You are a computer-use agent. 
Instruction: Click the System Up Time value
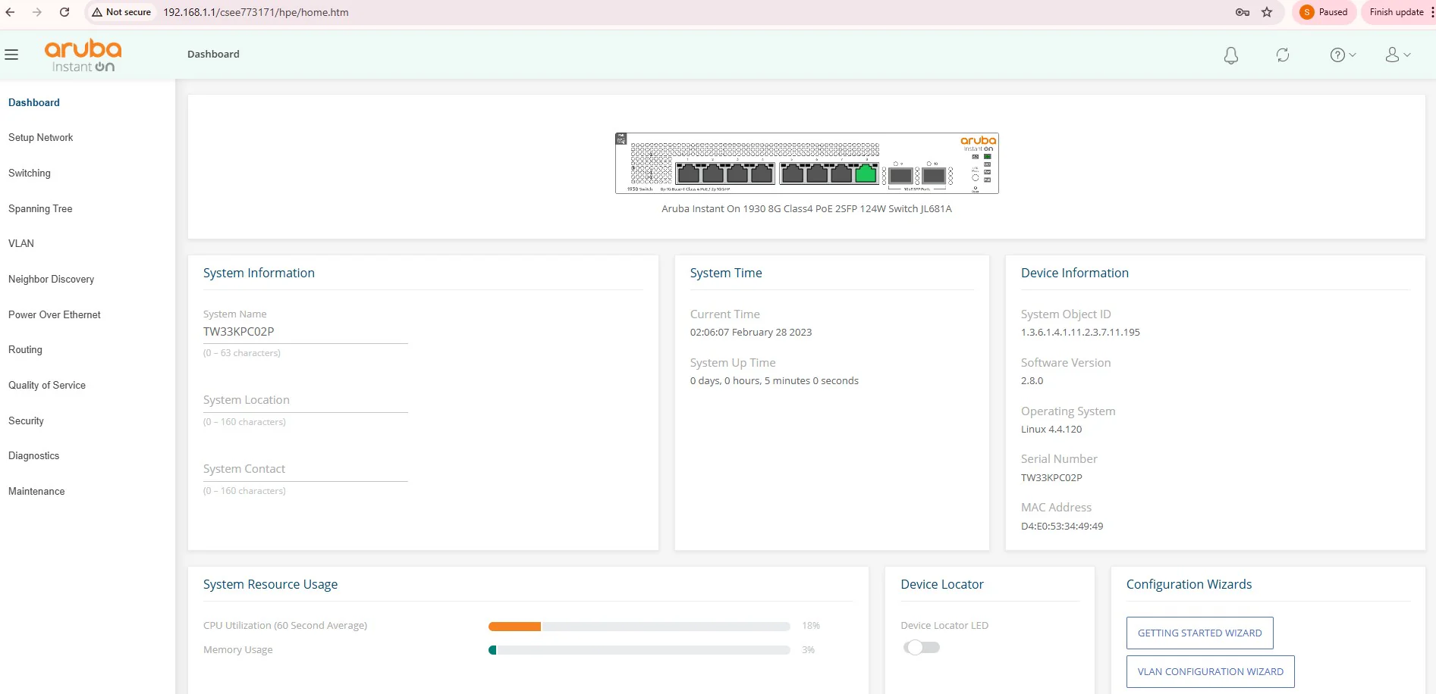coord(775,380)
